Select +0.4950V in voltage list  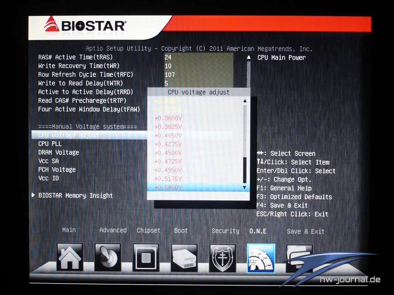(x=168, y=170)
